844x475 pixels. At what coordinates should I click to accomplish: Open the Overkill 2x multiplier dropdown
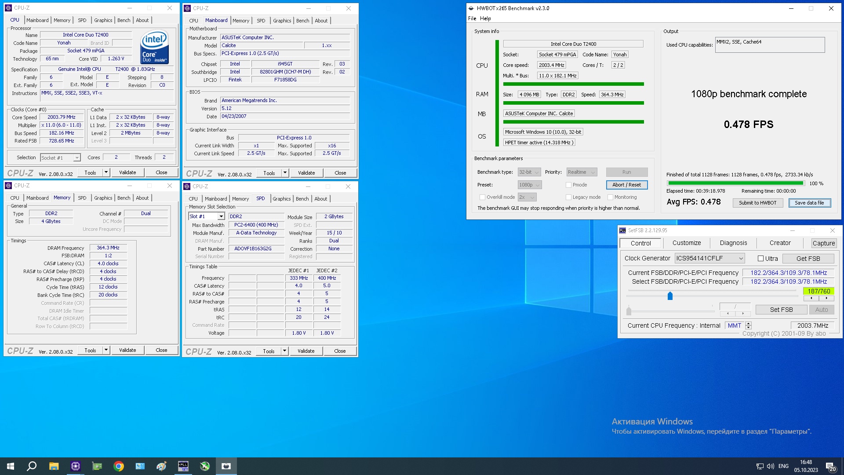point(527,197)
